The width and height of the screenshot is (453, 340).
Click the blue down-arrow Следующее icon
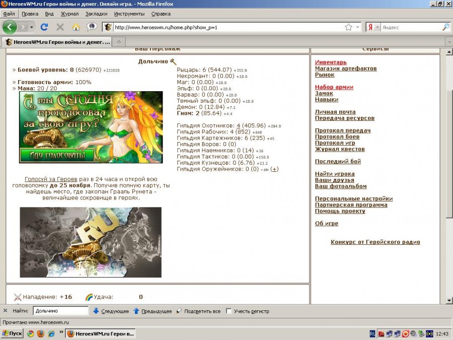pyautogui.click(x=96, y=311)
